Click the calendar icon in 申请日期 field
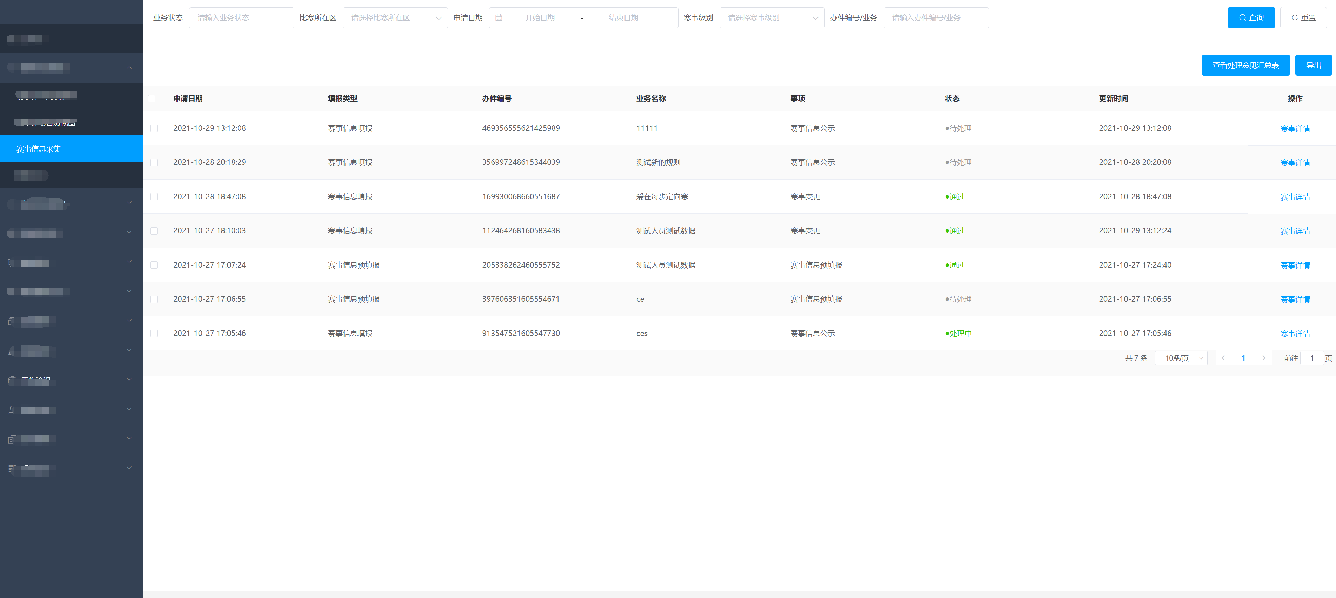Viewport: 1336px width, 598px height. tap(499, 18)
